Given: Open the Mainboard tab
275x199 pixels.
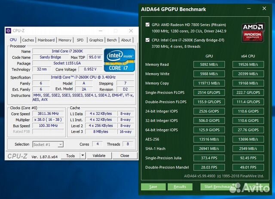Looking at the screenshot, I should coord(46,40).
